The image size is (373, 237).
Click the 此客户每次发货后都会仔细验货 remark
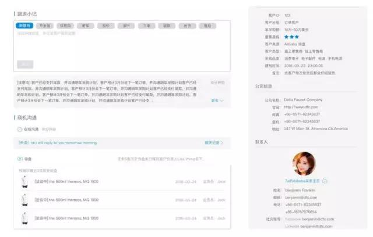coord(309,73)
